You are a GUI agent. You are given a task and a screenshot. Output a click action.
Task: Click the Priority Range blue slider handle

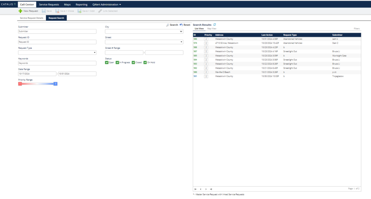pyautogui.click(x=55, y=84)
